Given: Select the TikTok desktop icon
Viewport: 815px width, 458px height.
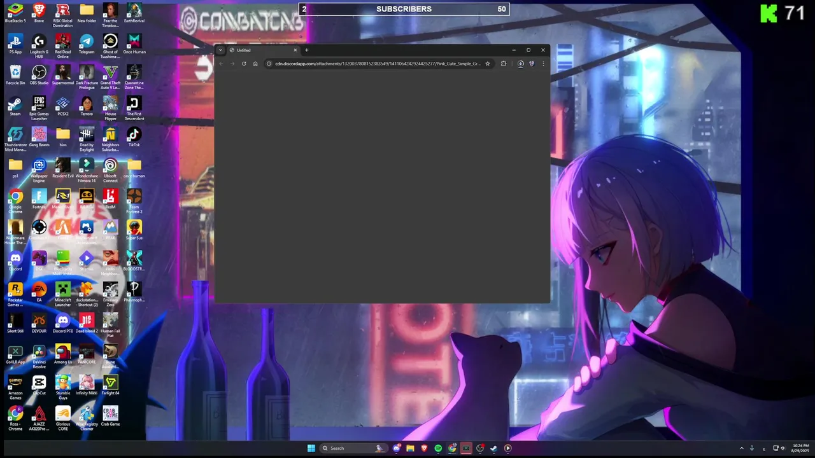Looking at the screenshot, I should point(134,137).
